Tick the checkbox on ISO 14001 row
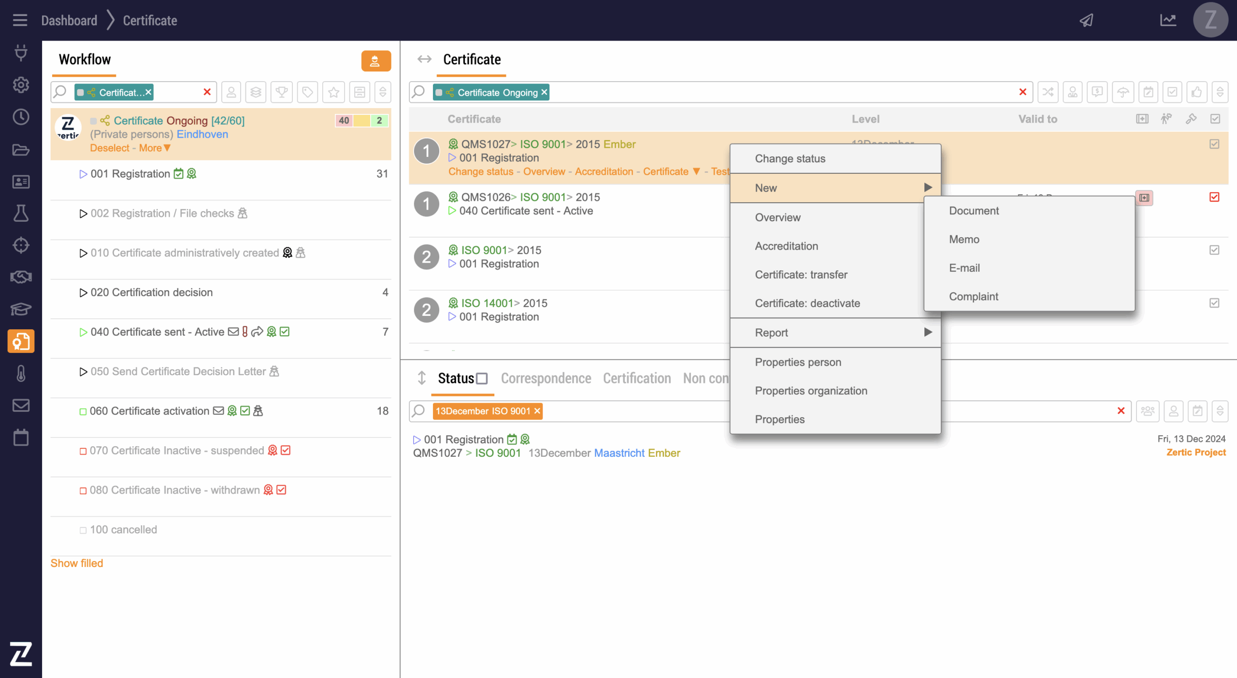The width and height of the screenshot is (1237, 678). coord(1214,303)
